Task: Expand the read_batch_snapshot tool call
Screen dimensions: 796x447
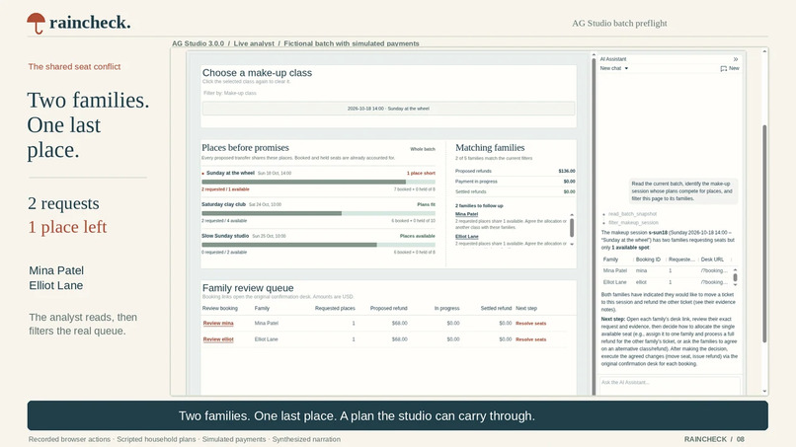Action: tap(632, 214)
